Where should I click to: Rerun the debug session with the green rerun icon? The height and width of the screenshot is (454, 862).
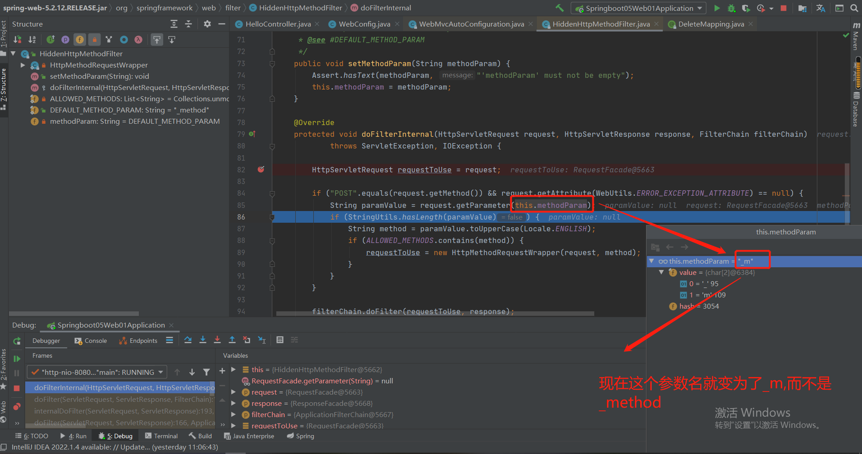[17, 341]
